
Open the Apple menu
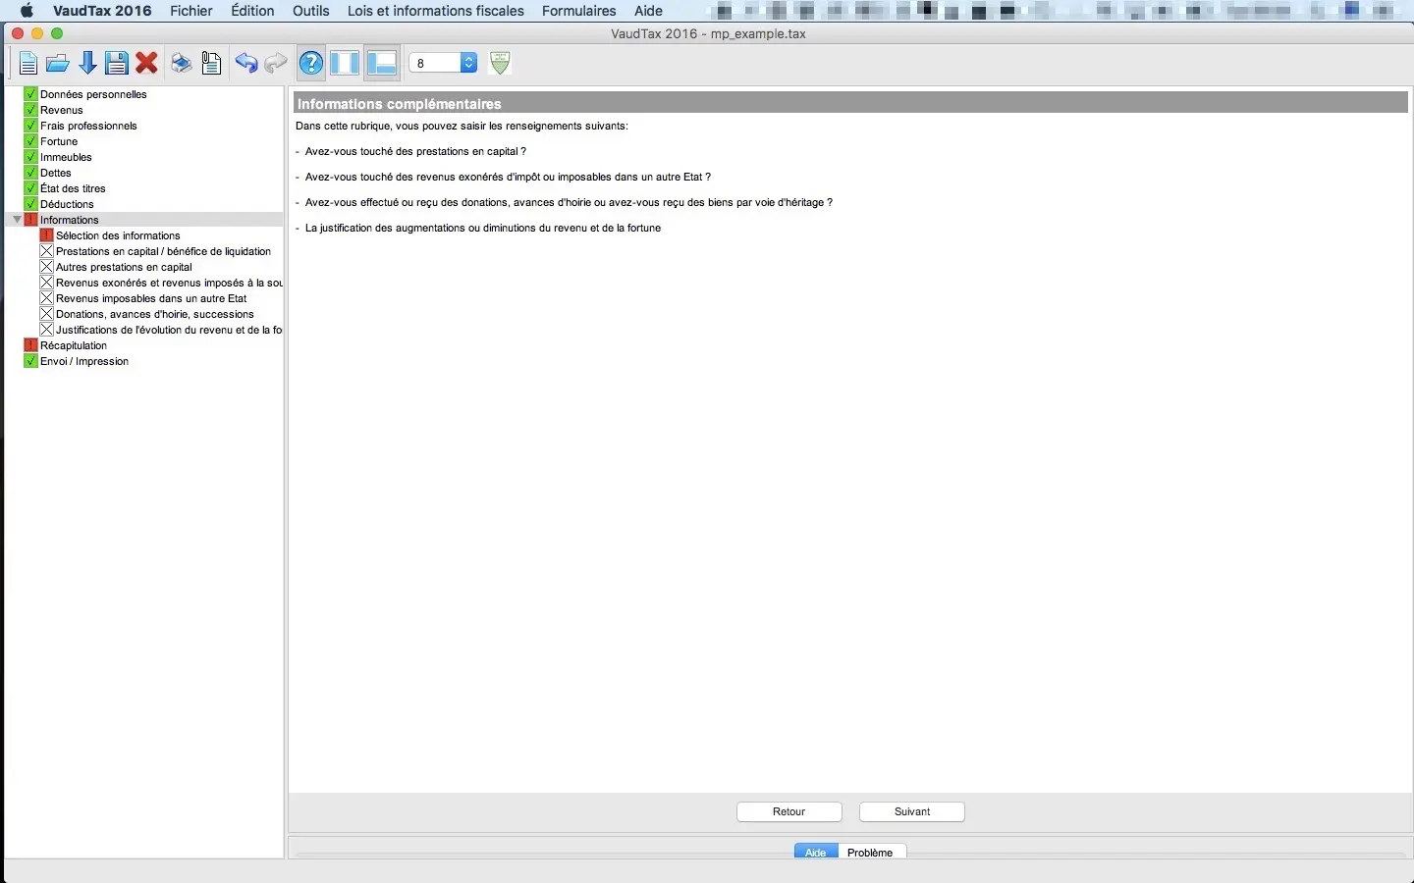27,11
